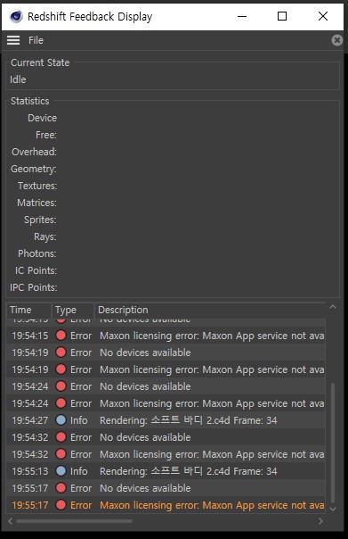This screenshot has height=539, width=348.
Task: Click the Redshift app icon in title bar
Action: [16, 16]
